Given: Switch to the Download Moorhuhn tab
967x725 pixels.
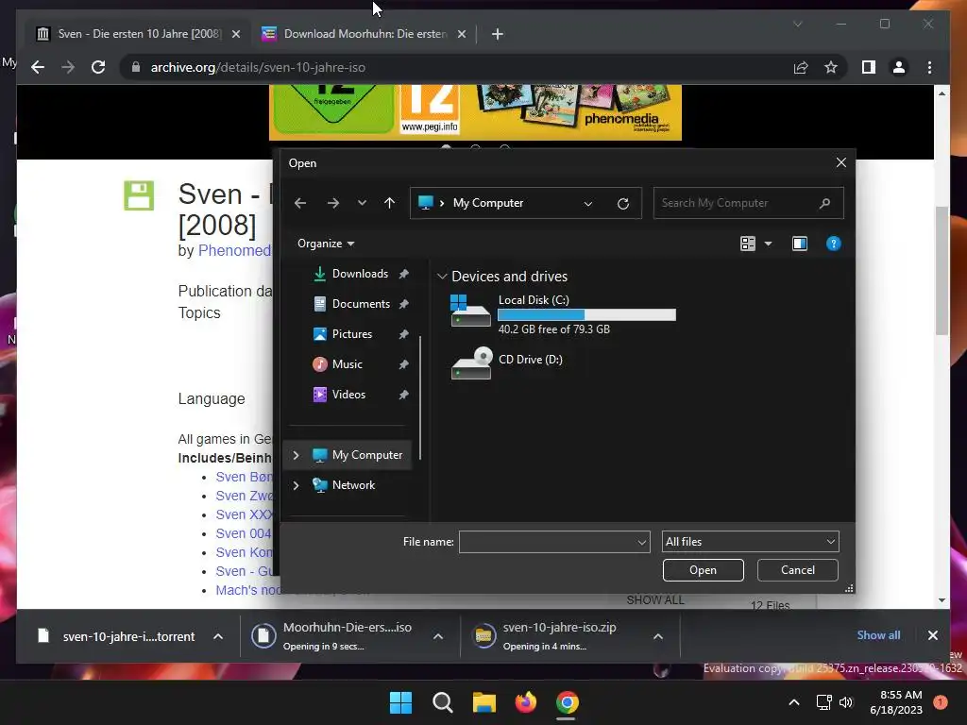Looking at the screenshot, I should click(x=364, y=34).
